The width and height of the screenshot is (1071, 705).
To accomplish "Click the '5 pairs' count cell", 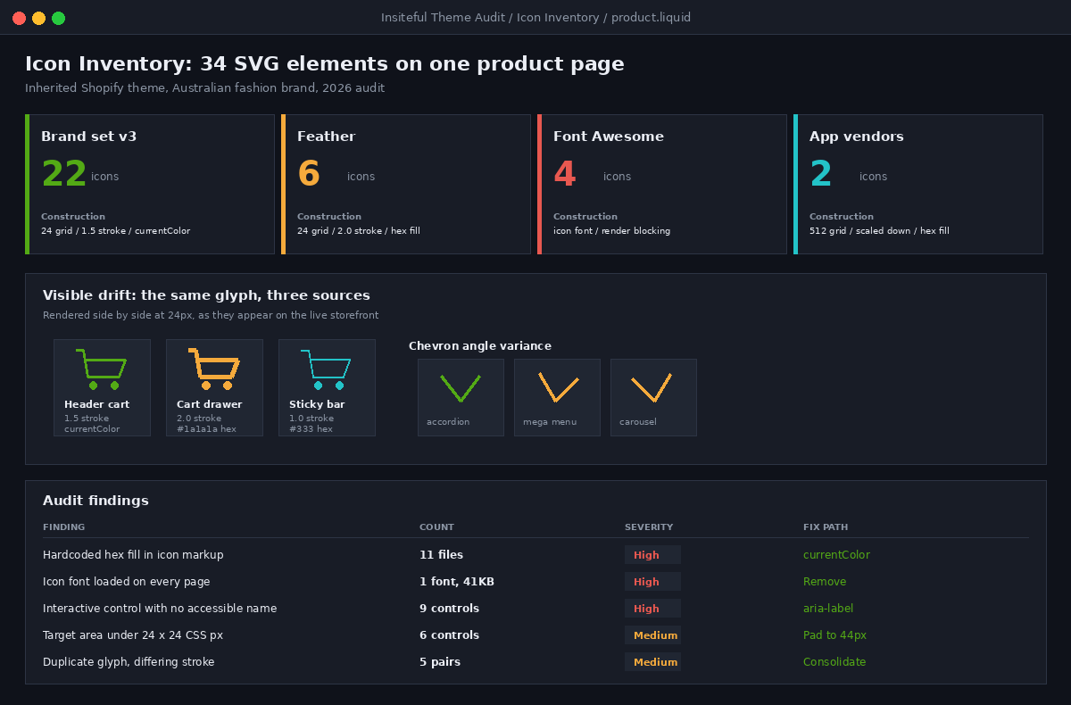I will pos(440,662).
